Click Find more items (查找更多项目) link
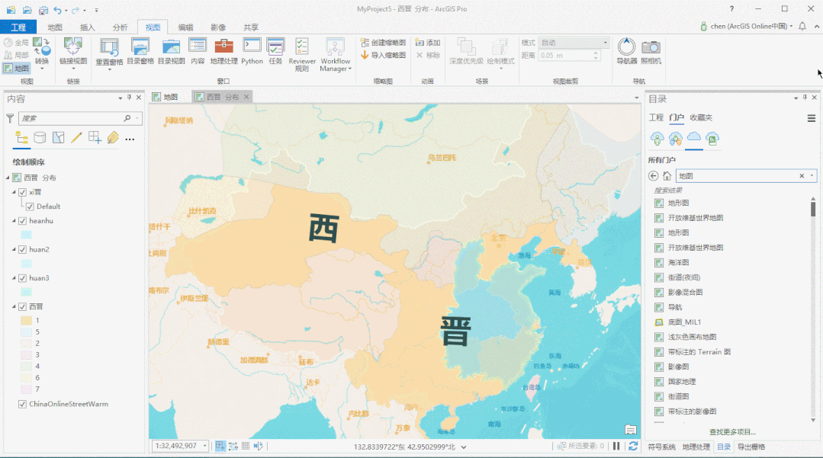 (x=732, y=432)
